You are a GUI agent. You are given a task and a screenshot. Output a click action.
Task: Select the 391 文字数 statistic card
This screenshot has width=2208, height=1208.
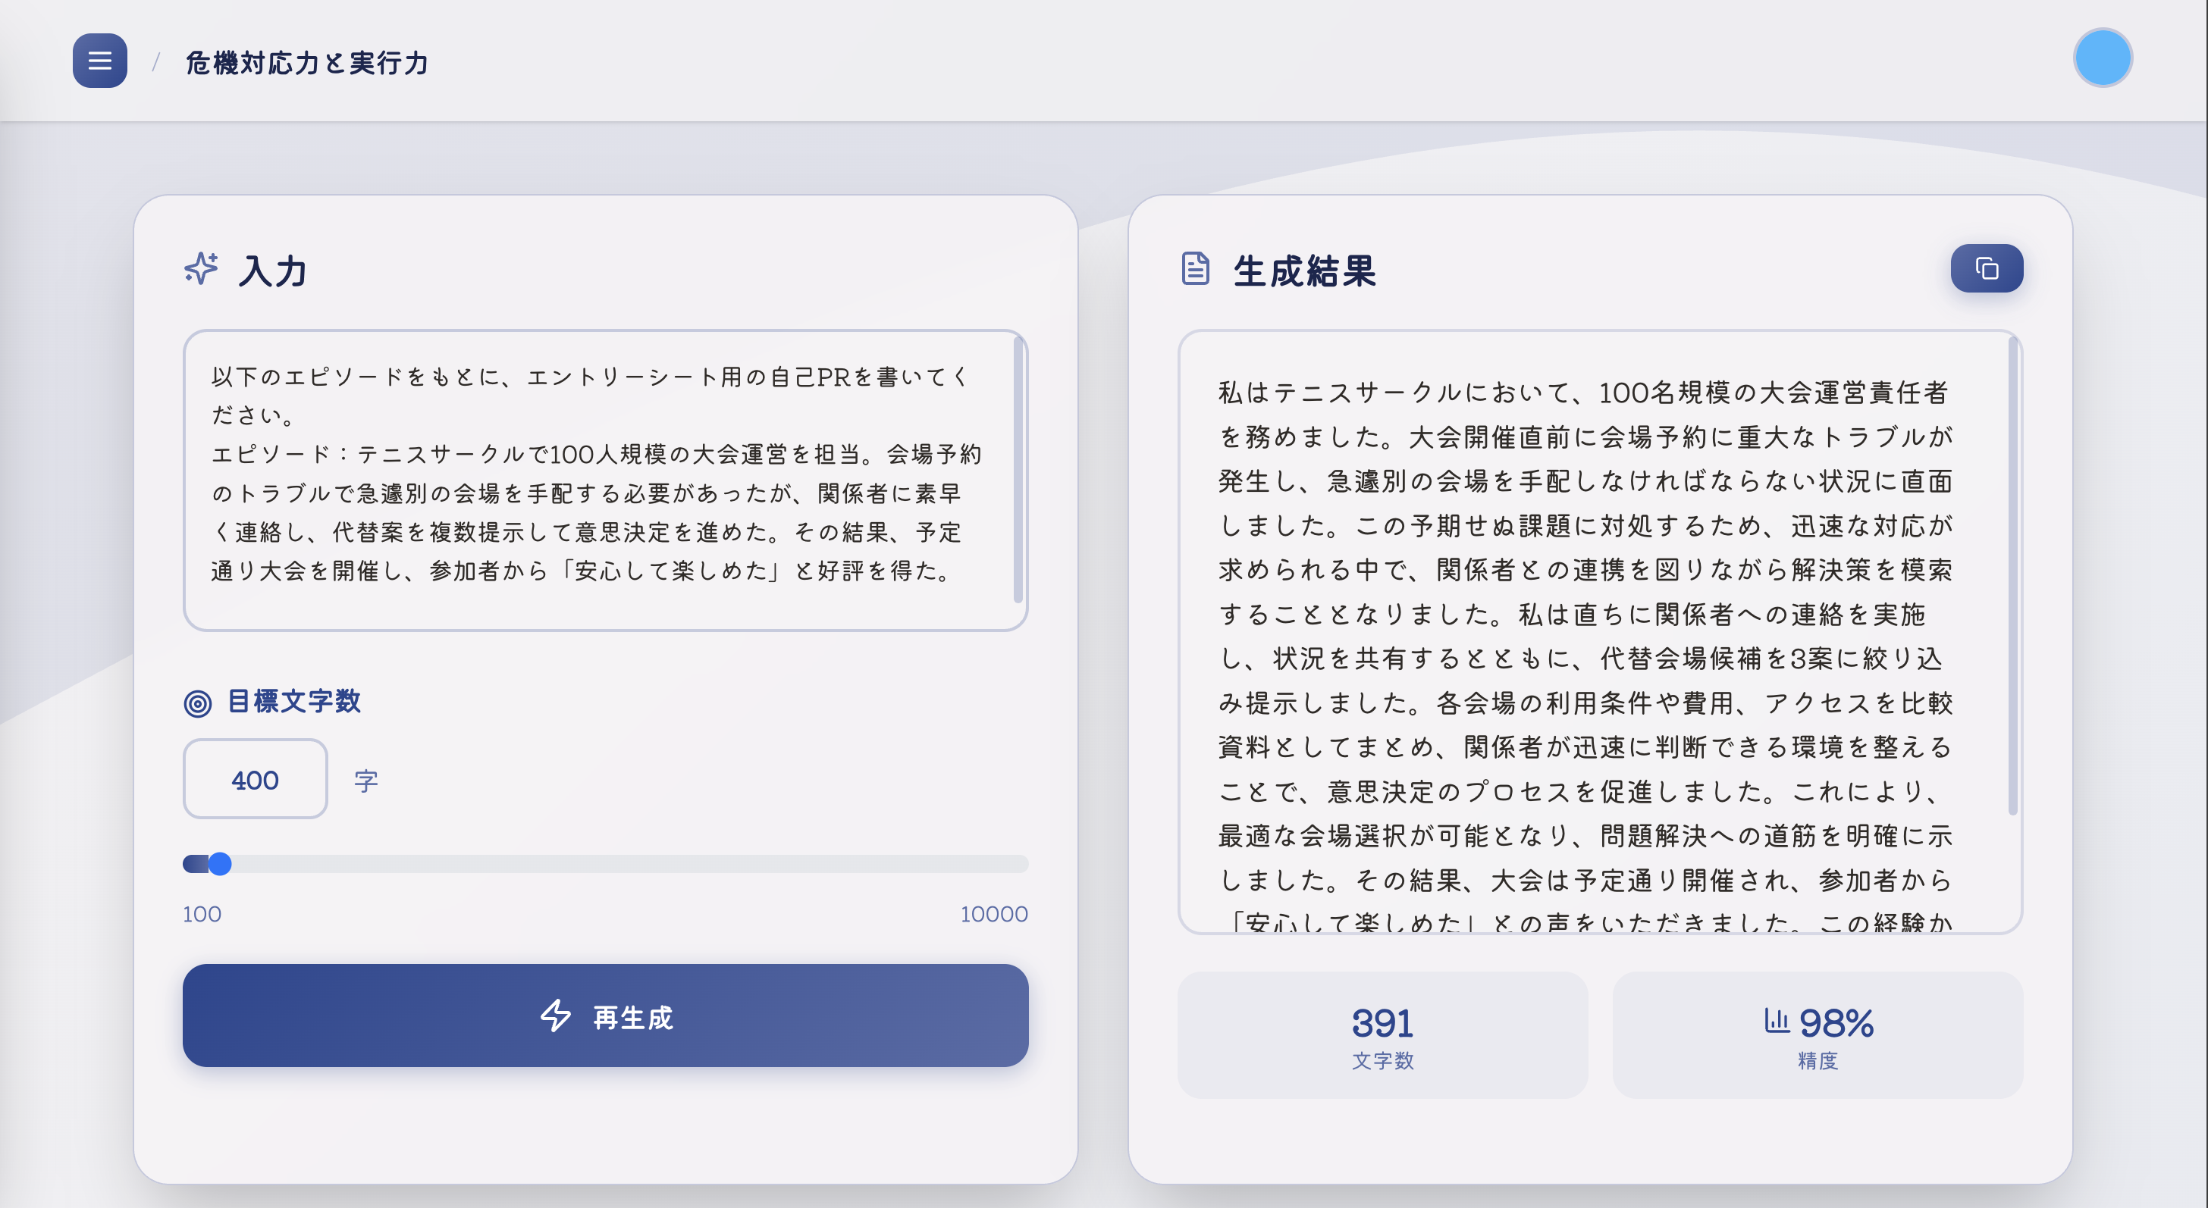click(x=1382, y=1036)
